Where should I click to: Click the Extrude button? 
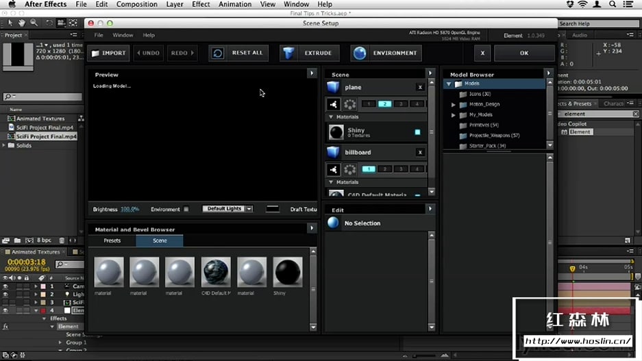(310, 53)
